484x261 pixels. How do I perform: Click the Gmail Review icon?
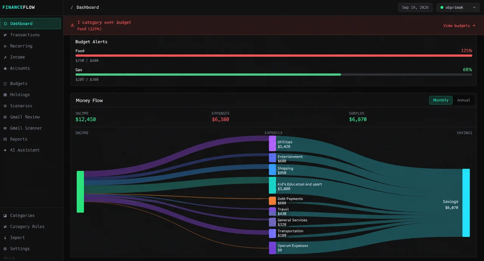[x=5, y=117]
